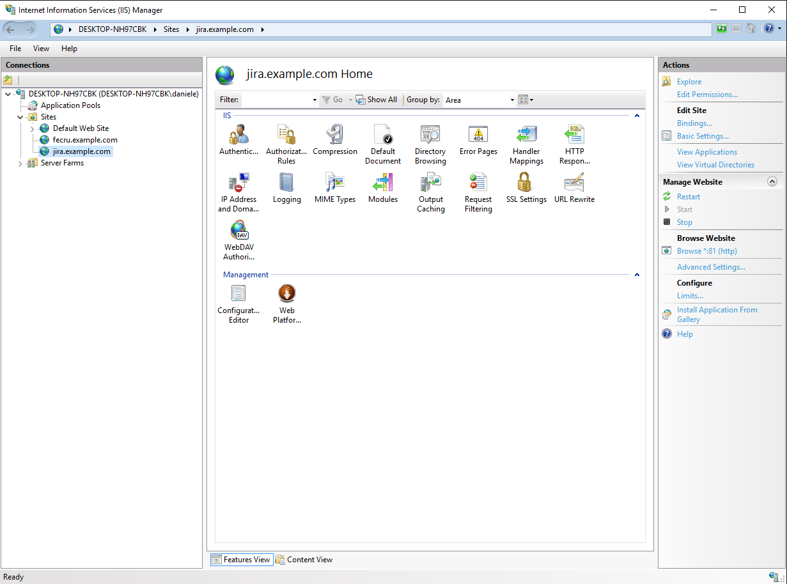Image resolution: width=787 pixels, height=584 pixels.
Task: Open site Bindings
Action: click(x=694, y=123)
